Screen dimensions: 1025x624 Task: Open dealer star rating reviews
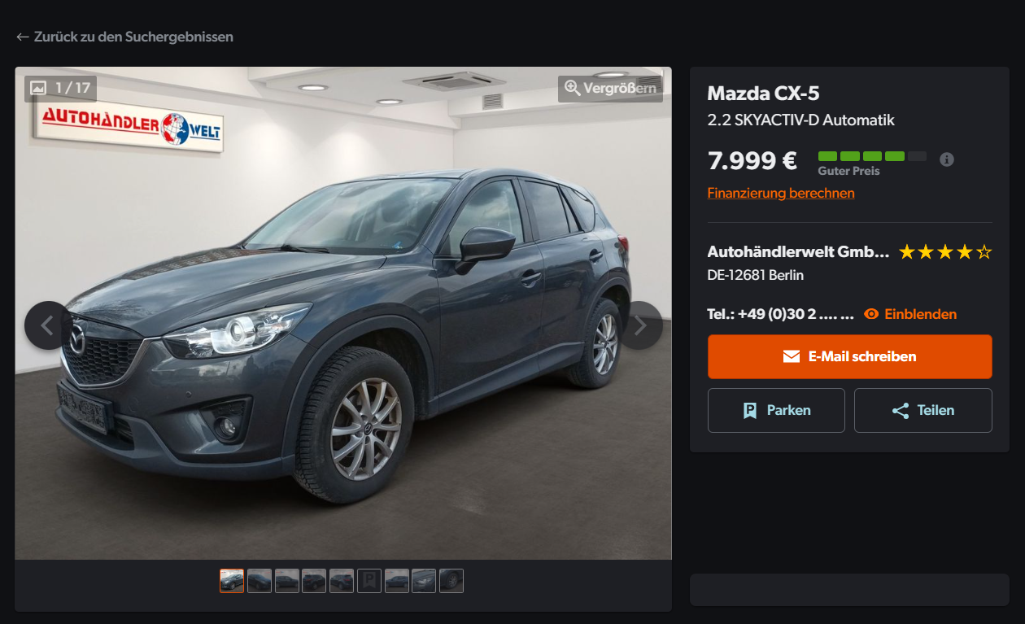[945, 252]
